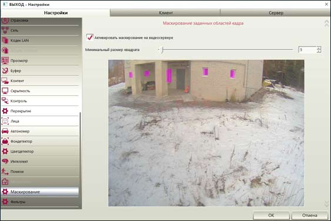Click the downward double-chevron below the settings panel
Screen dimensions: 331x221
pyautogui.click(x=326, y=204)
